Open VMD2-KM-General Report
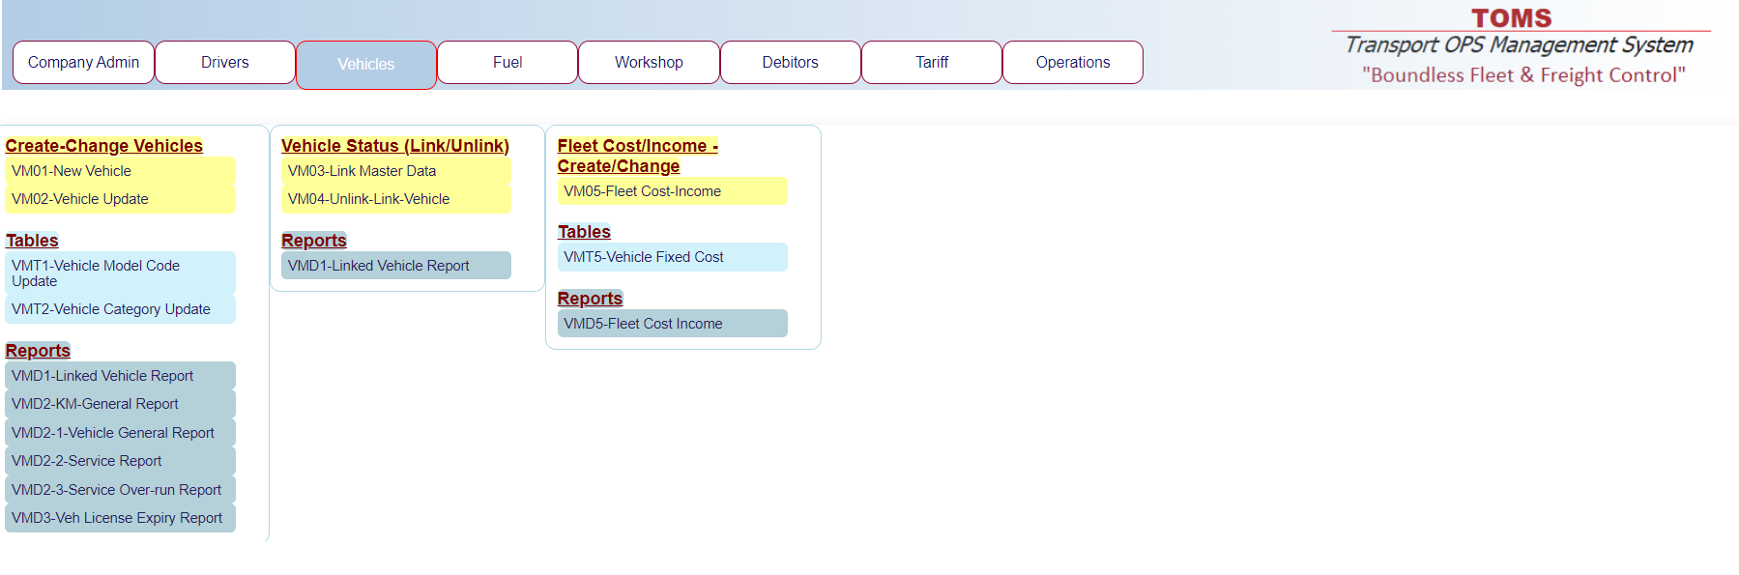Screen dimensions: 1739x575 point(120,404)
